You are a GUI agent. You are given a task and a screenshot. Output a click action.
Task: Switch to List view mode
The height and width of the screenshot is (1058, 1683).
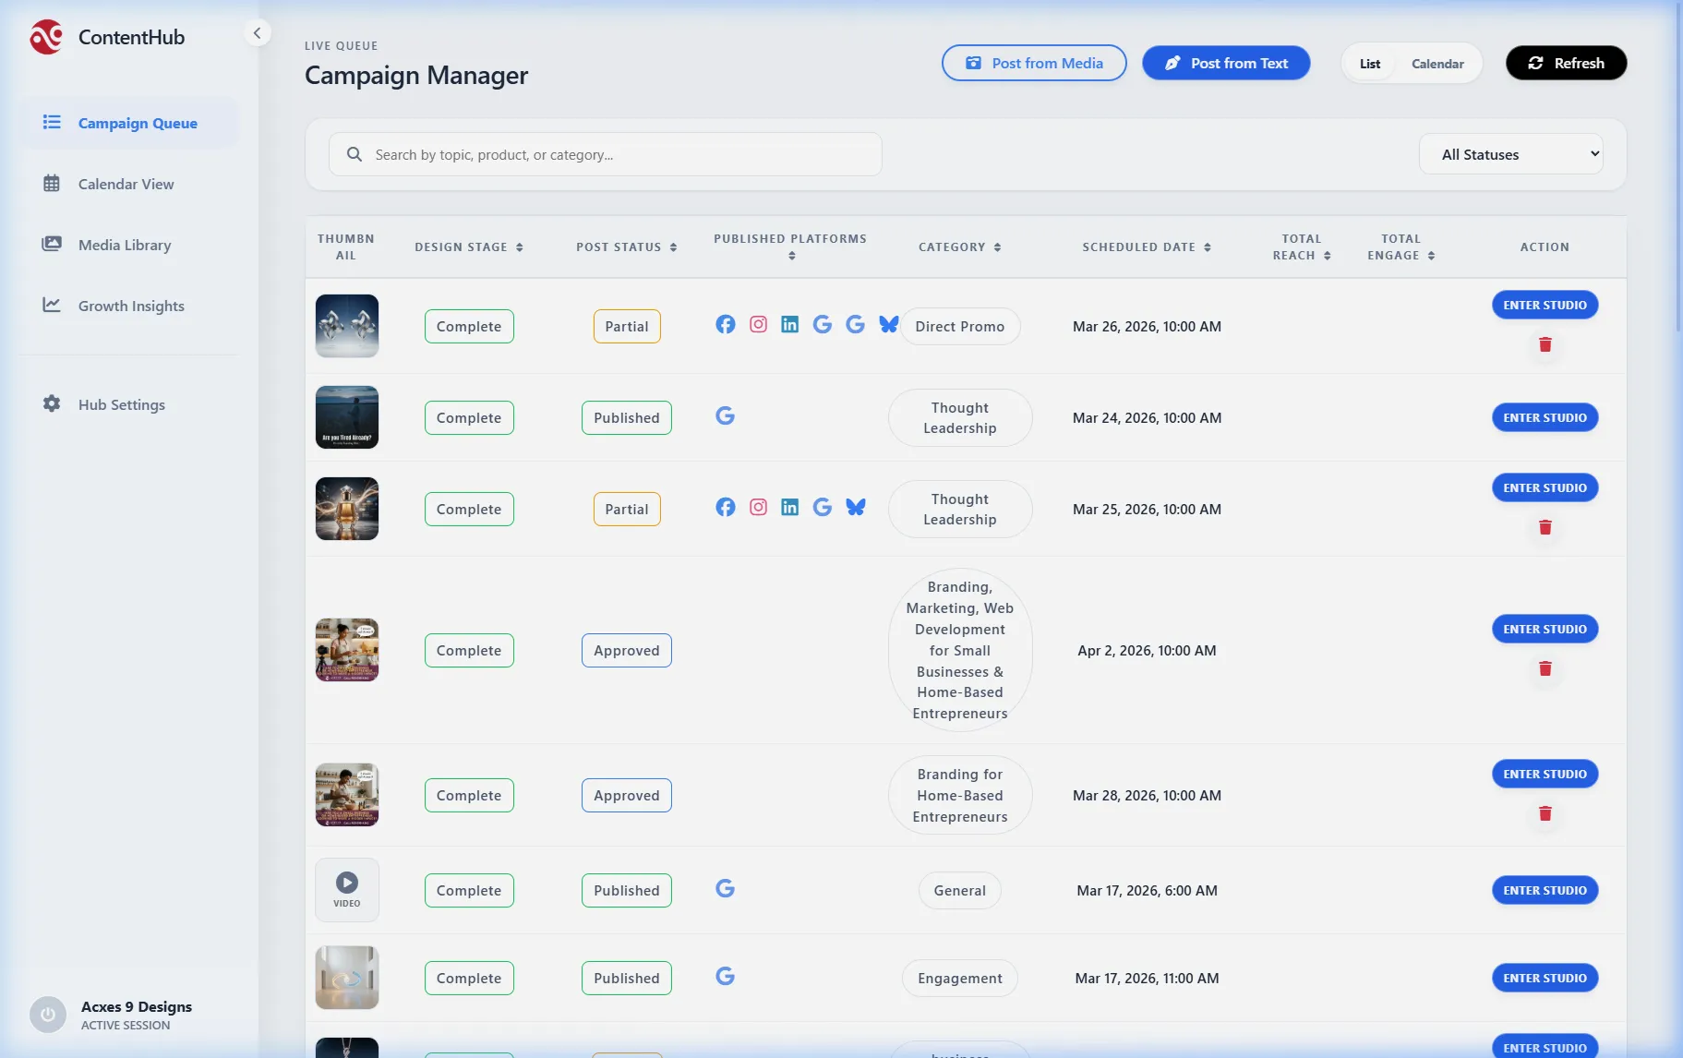[x=1370, y=63]
